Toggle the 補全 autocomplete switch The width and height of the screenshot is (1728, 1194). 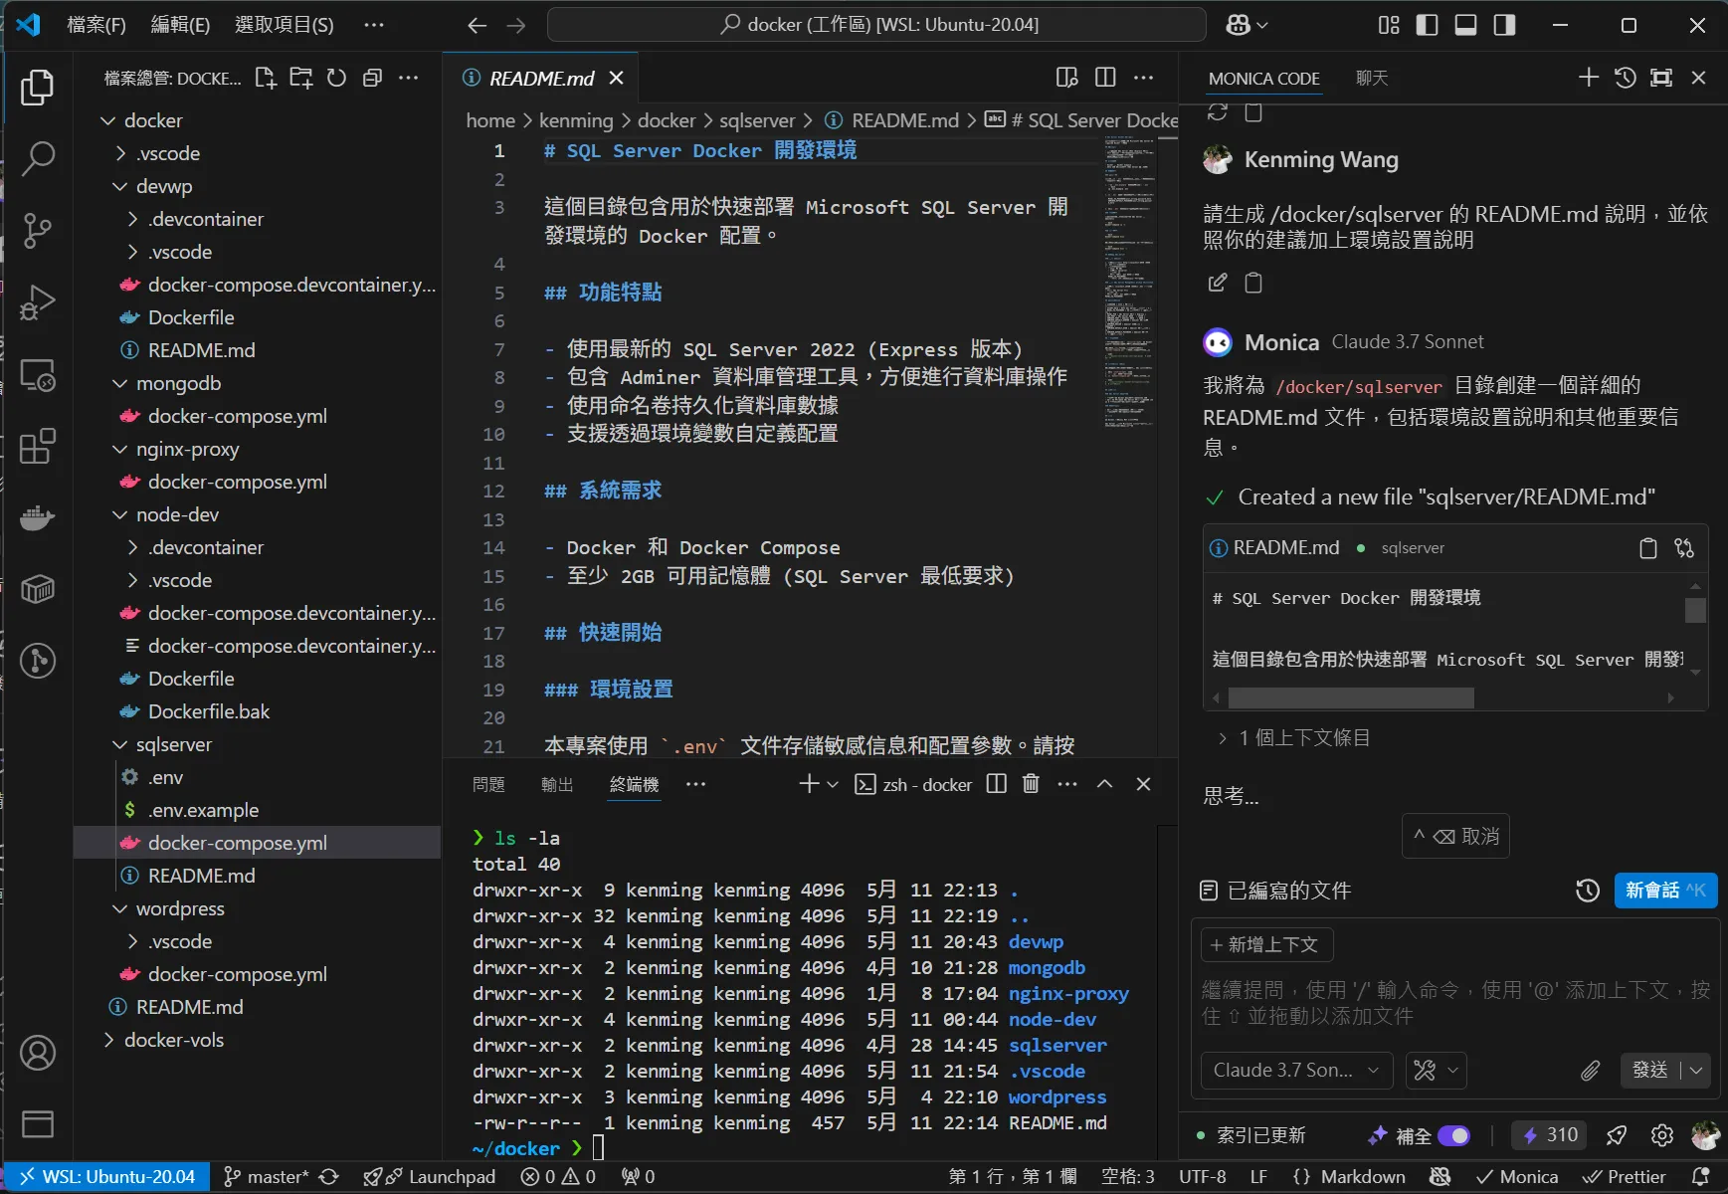(x=1453, y=1135)
